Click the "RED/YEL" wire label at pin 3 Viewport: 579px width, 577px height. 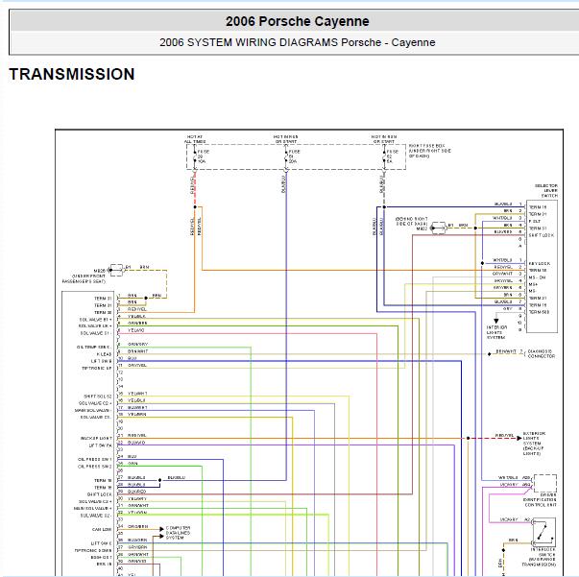[x=137, y=309]
